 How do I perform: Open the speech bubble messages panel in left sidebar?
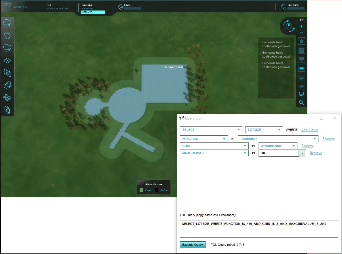(x=7, y=73)
